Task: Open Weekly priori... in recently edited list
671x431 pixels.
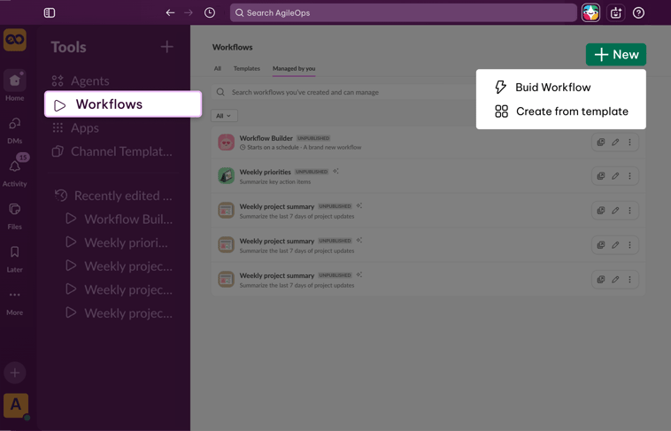Action: coord(117,242)
